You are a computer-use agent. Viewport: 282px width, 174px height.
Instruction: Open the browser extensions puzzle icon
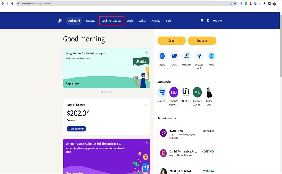pyautogui.click(x=265, y=4)
